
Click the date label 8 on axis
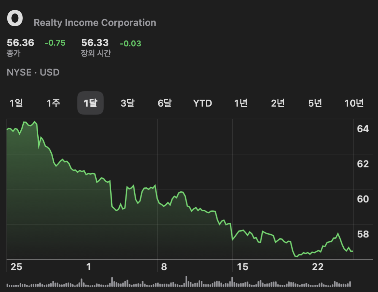point(164,267)
